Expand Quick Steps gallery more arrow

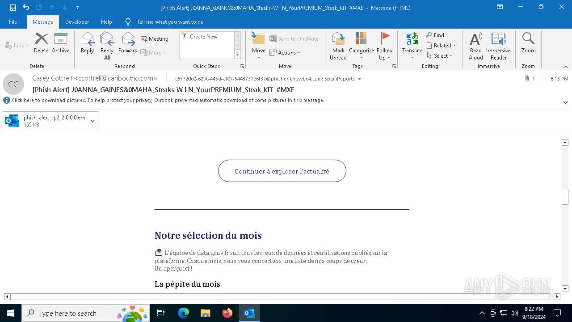237,55
